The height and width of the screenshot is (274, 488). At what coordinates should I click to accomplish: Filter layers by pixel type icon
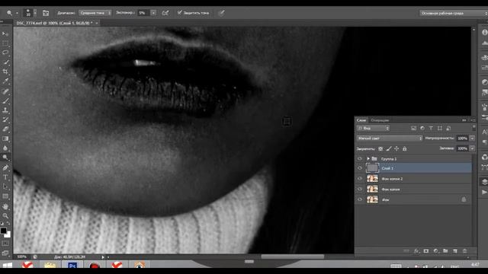(x=413, y=129)
